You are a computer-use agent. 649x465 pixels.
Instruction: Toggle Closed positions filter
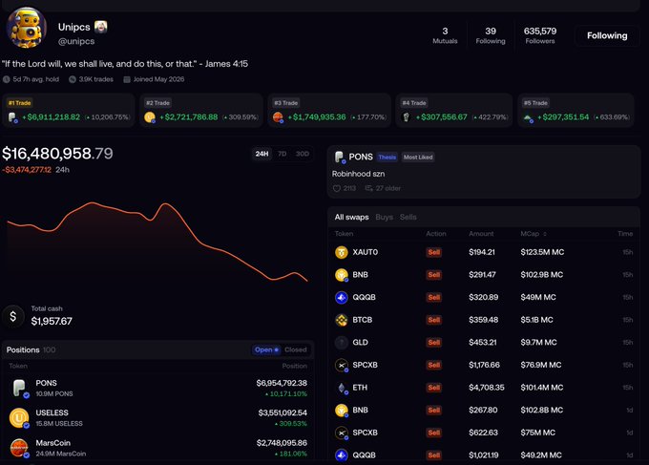pyautogui.click(x=296, y=349)
